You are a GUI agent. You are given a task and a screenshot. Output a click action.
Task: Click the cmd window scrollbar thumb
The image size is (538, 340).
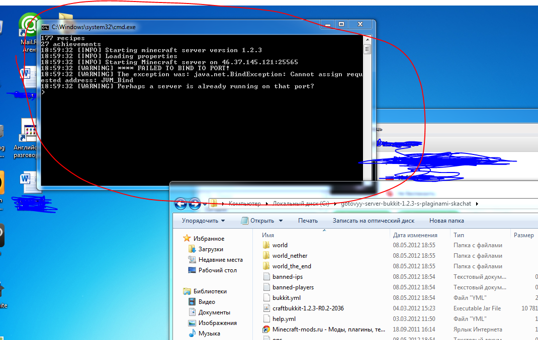click(x=368, y=49)
